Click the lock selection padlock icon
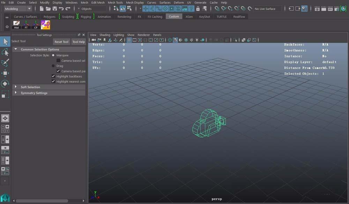The height and width of the screenshot is (204, 349). click(x=198, y=9)
